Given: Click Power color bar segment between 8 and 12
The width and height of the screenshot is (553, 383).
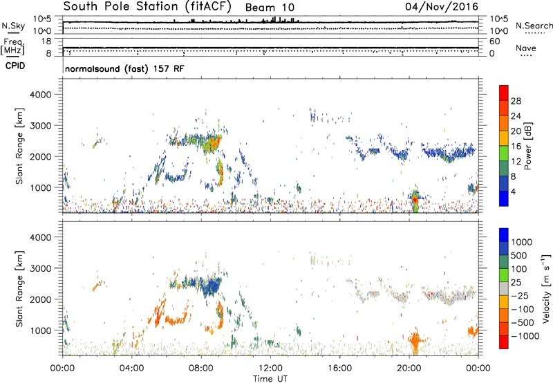Looking at the screenshot, I should tap(504, 169).
